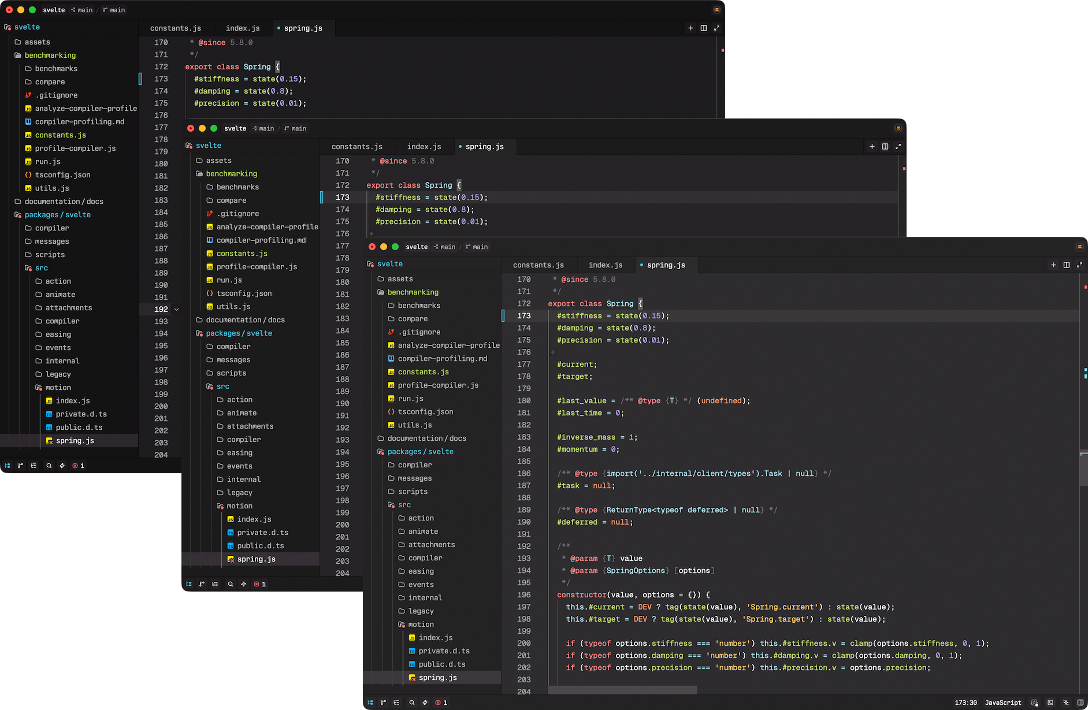Click the horizontal scrollbar thumb in the front editor
The width and height of the screenshot is (1088, 710).
click(622, 690)
